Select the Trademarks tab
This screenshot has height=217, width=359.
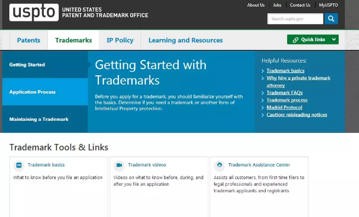click(x=74, y=40)
